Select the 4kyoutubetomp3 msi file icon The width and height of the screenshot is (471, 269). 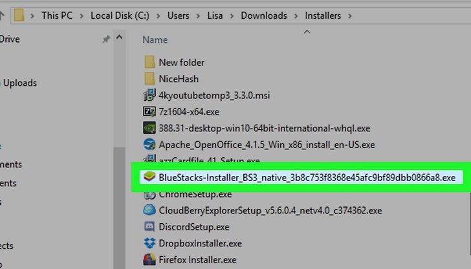click(149, 95)
